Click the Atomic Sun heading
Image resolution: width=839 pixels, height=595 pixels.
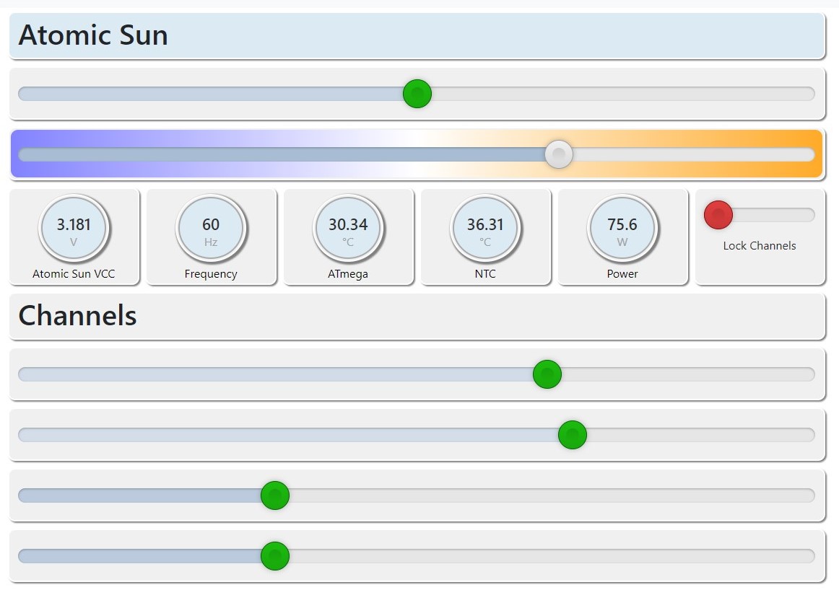coord(93,35)
